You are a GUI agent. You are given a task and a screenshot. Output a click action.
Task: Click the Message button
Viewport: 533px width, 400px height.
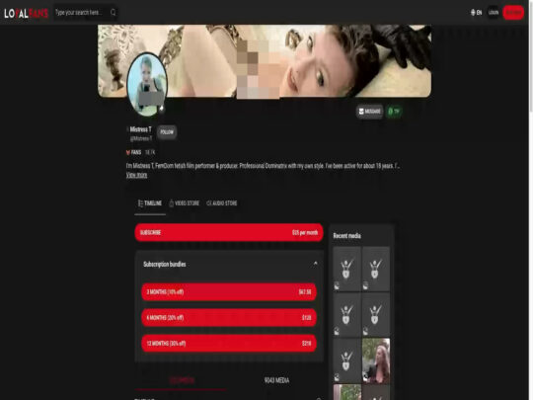click(x=370, y=112)
